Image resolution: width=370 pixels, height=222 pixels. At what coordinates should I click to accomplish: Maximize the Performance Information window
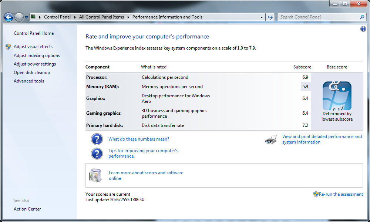345,4
